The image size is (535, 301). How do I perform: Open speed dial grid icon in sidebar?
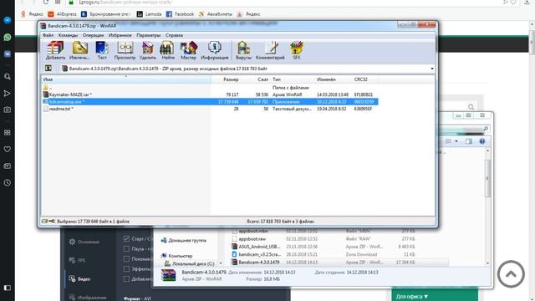coord(8,132)
